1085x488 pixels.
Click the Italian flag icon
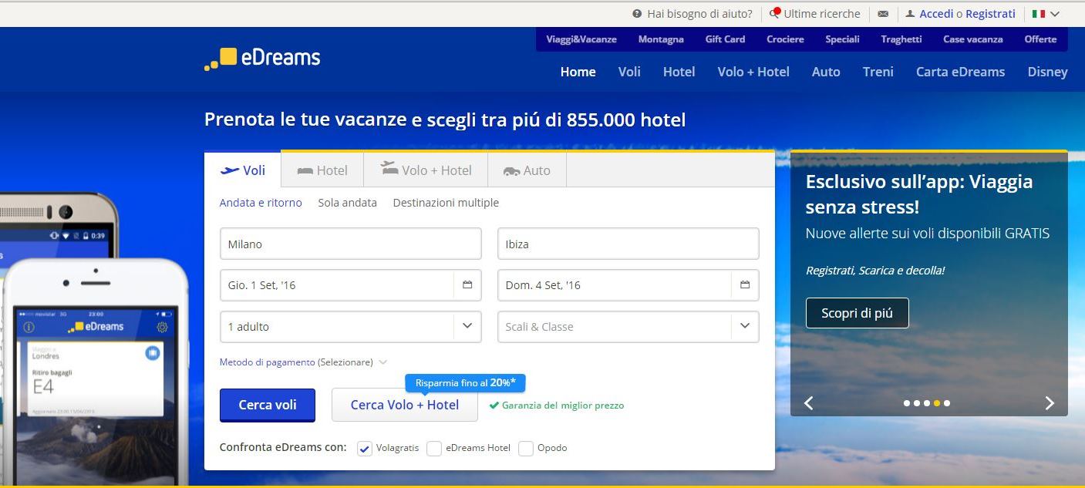[1039, 14]
